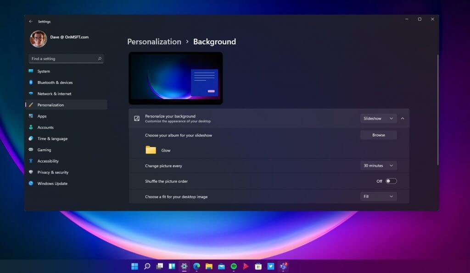
Task: Click the Find a setting search field
Action: 66,59
